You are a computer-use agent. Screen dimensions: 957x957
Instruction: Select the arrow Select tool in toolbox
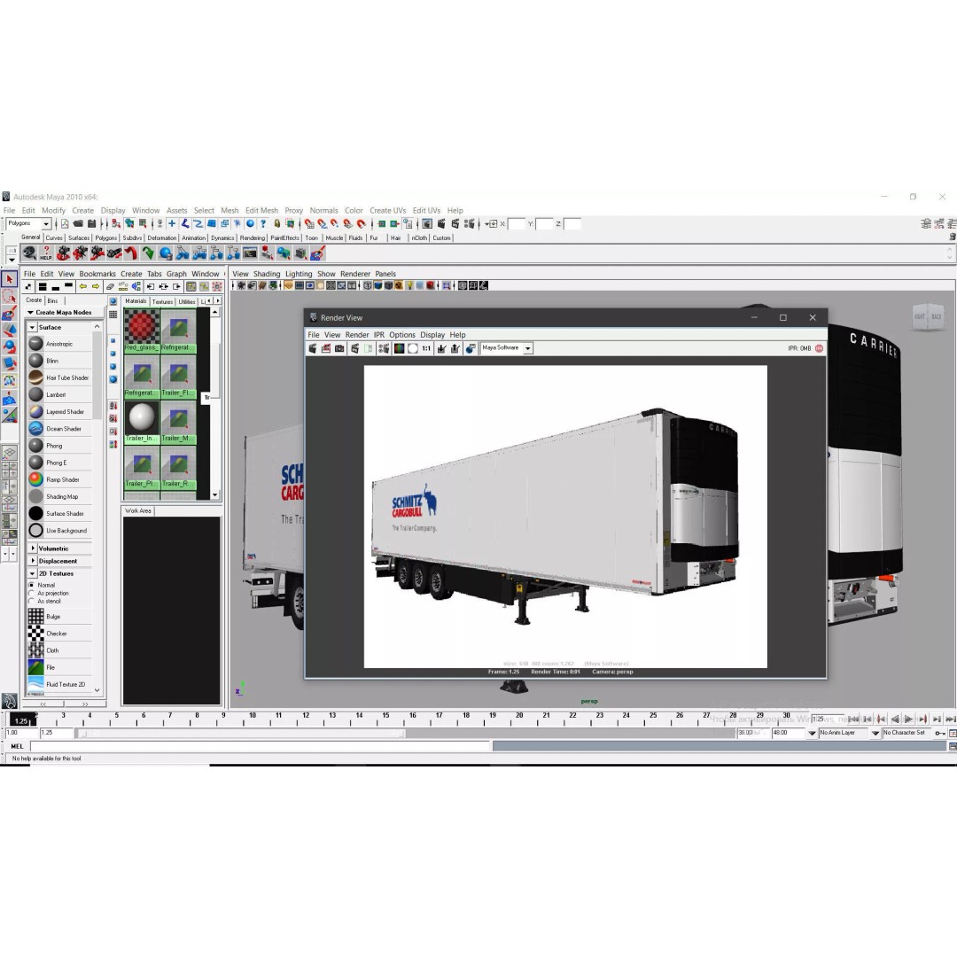9,279
